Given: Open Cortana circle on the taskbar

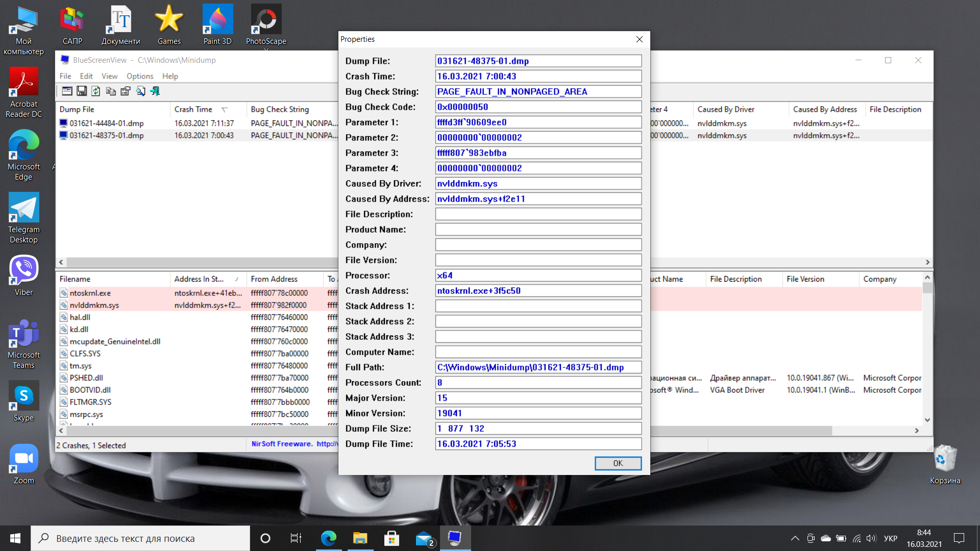Looking at the screenshot, I should pyautogui.click(x=265, y=538).
